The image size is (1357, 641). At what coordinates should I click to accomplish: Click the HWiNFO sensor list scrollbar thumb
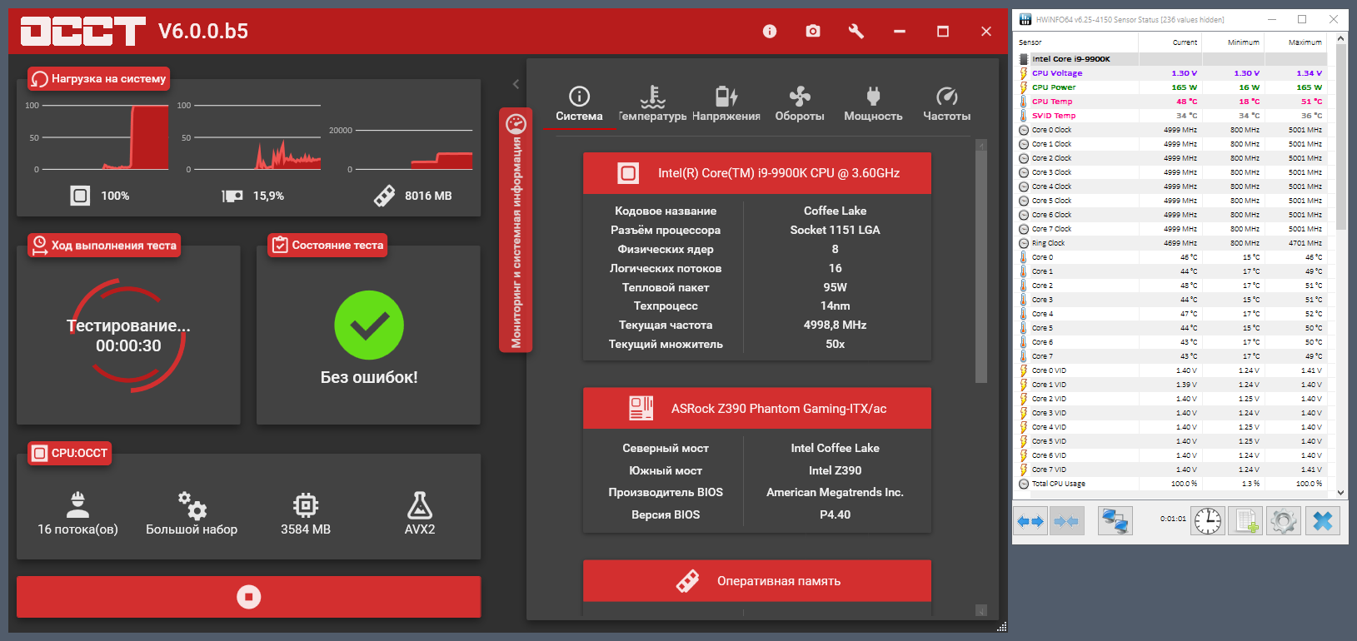(1340, 137)
